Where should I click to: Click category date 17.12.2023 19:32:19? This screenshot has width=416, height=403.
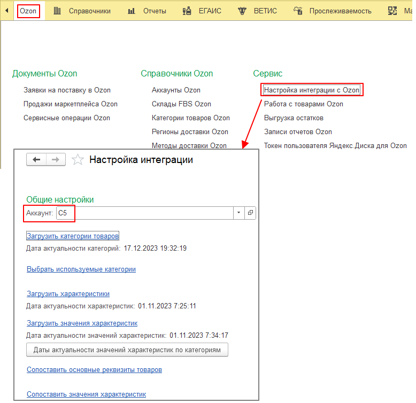pyautogui.click(x=155, y=248)
